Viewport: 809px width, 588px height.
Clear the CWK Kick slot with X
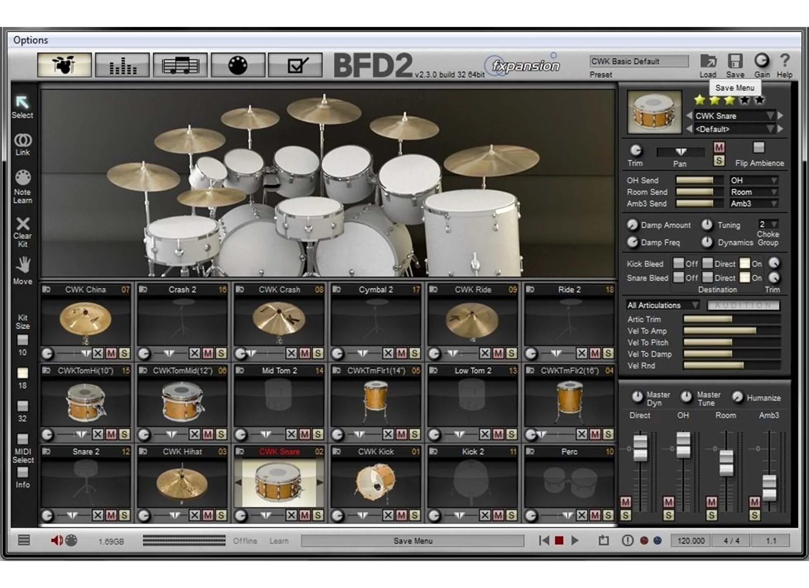[388, 516]
